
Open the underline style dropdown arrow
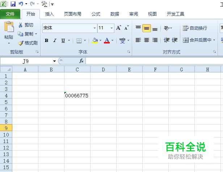tap(69, 41)
